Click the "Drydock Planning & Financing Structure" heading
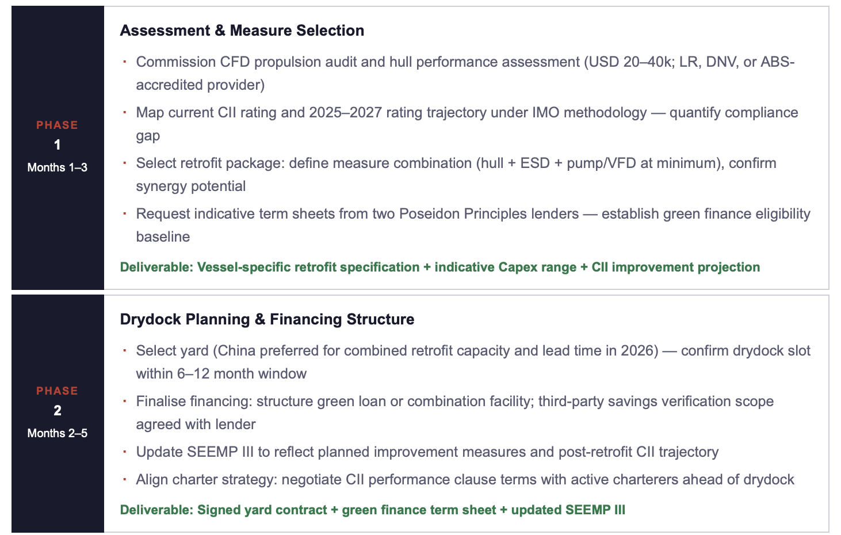841x535 pixels. click(267, 319)
